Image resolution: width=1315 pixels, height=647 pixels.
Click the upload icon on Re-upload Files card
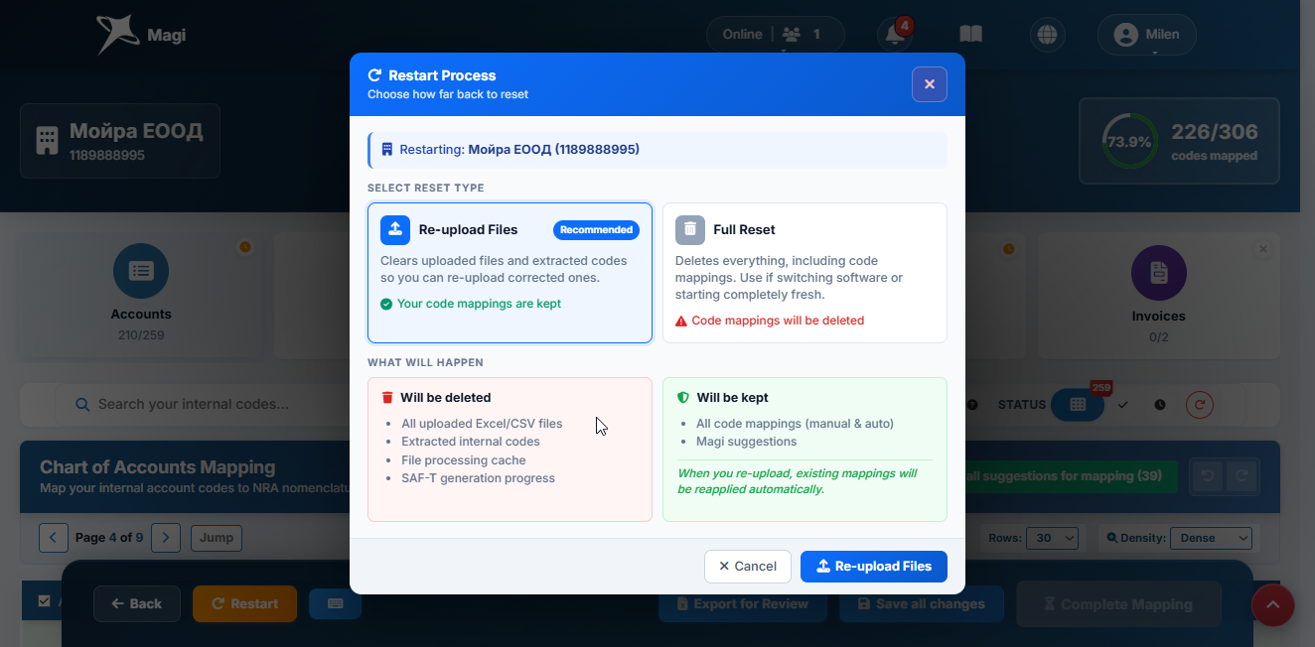[x=395, y=229]
